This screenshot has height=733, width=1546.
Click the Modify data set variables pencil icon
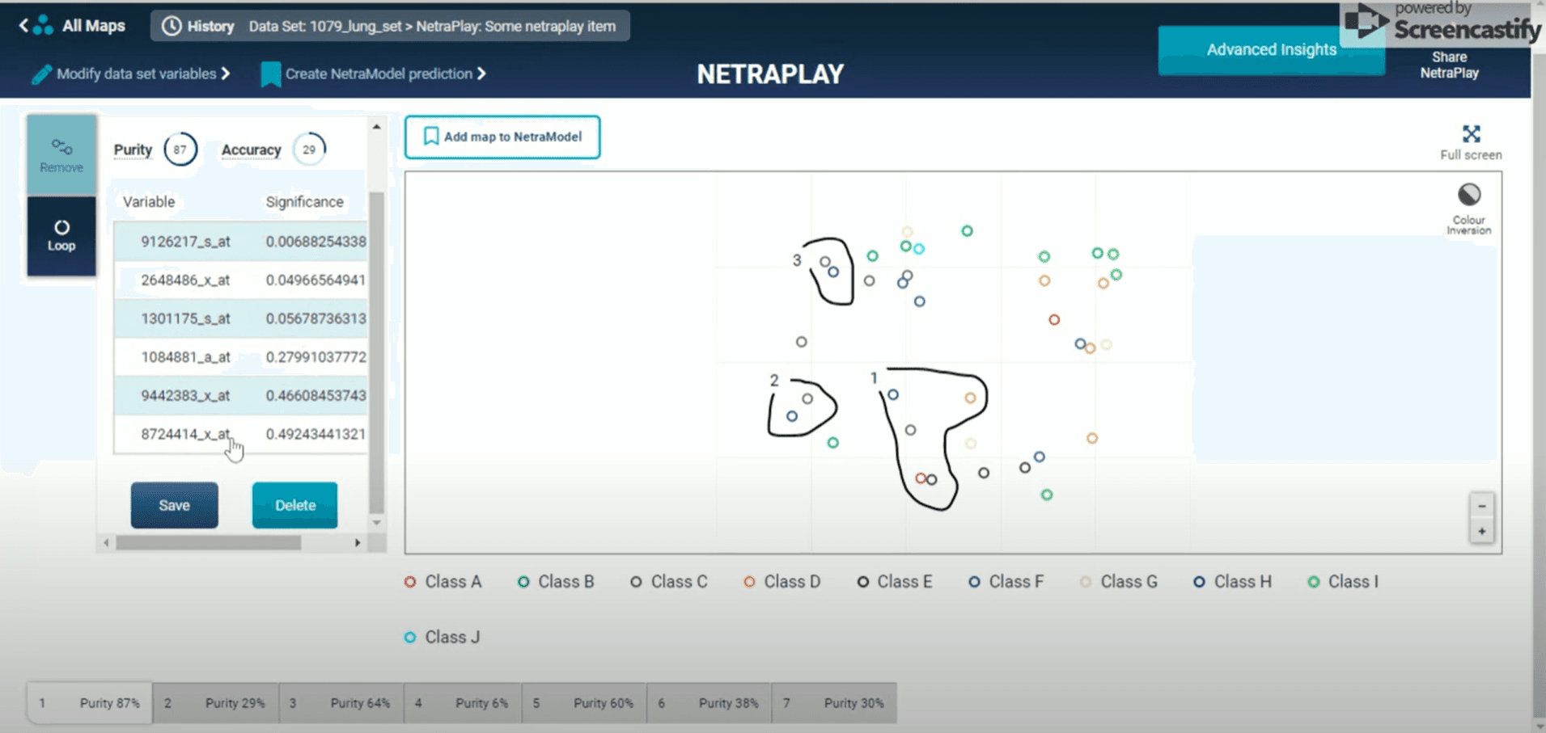click(41, 74)
